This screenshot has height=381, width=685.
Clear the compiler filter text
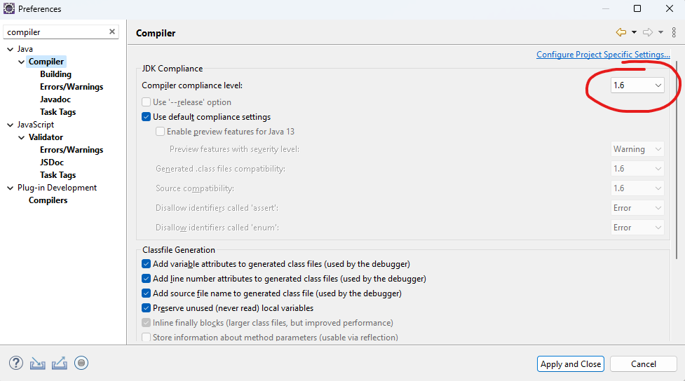pyautogui.click(x=112, y=32)
